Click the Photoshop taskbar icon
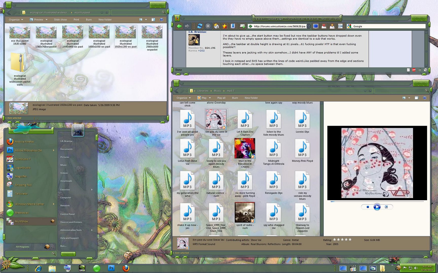This screenshot has height=273, width=438. (x=111, y=268)
